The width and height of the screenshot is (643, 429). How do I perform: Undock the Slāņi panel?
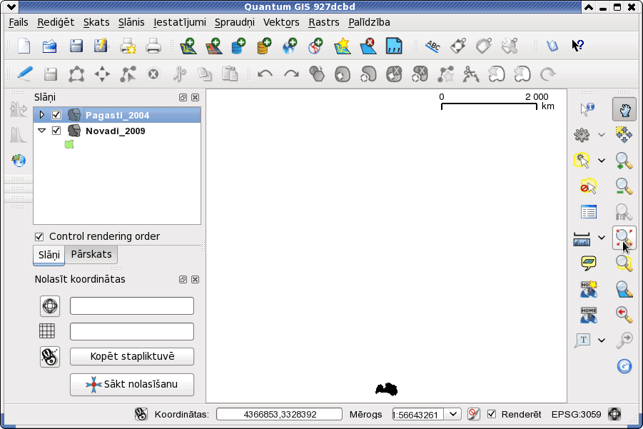point(183,97)
